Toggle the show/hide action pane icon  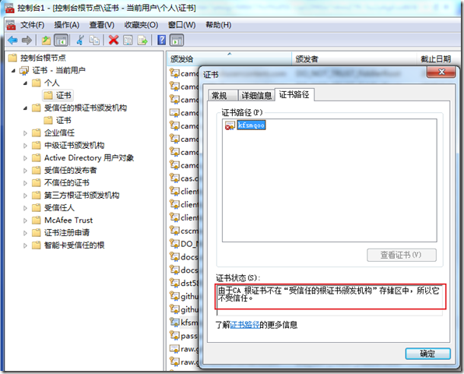[x=177, y=40]
